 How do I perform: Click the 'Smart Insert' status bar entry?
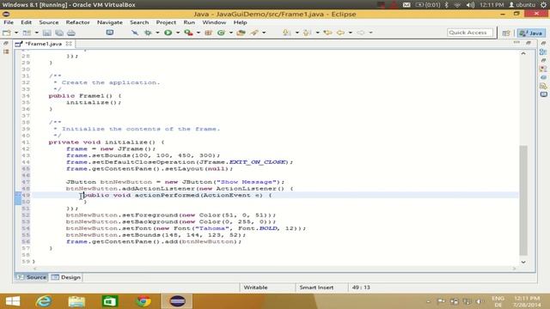tap(316, 288)
